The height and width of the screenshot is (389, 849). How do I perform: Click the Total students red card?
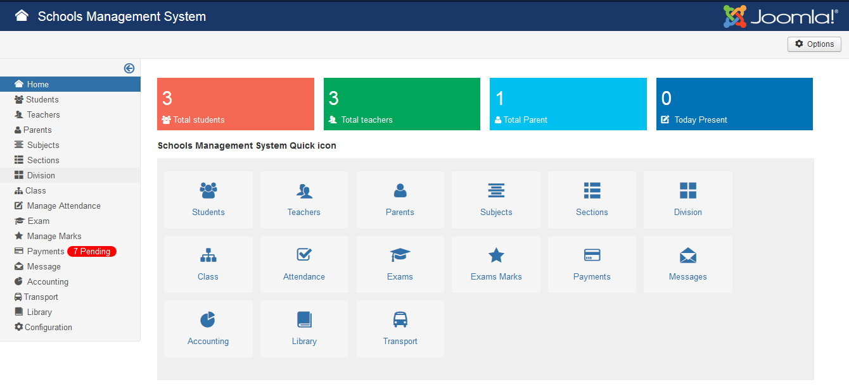click(235, 104)
